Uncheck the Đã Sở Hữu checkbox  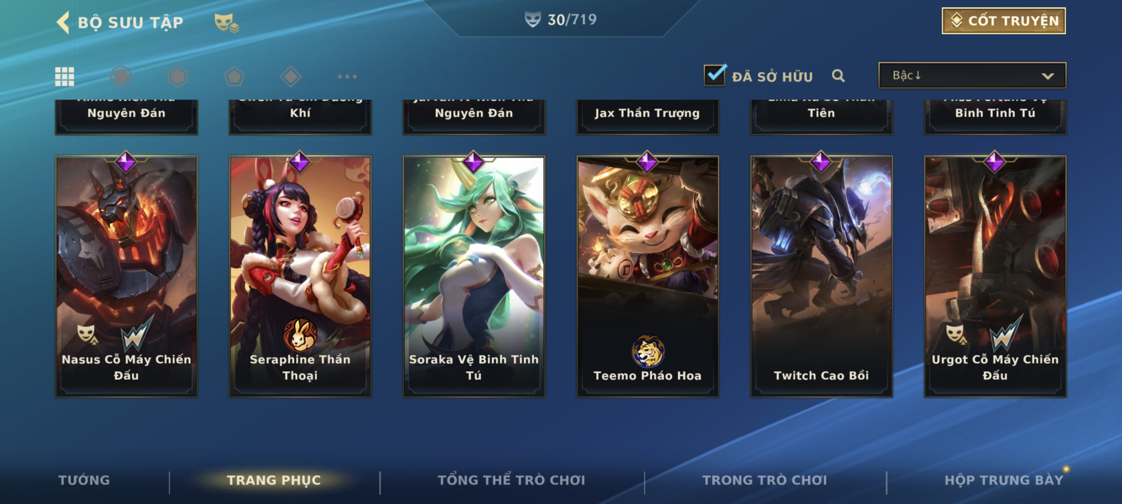click(715, 75)
